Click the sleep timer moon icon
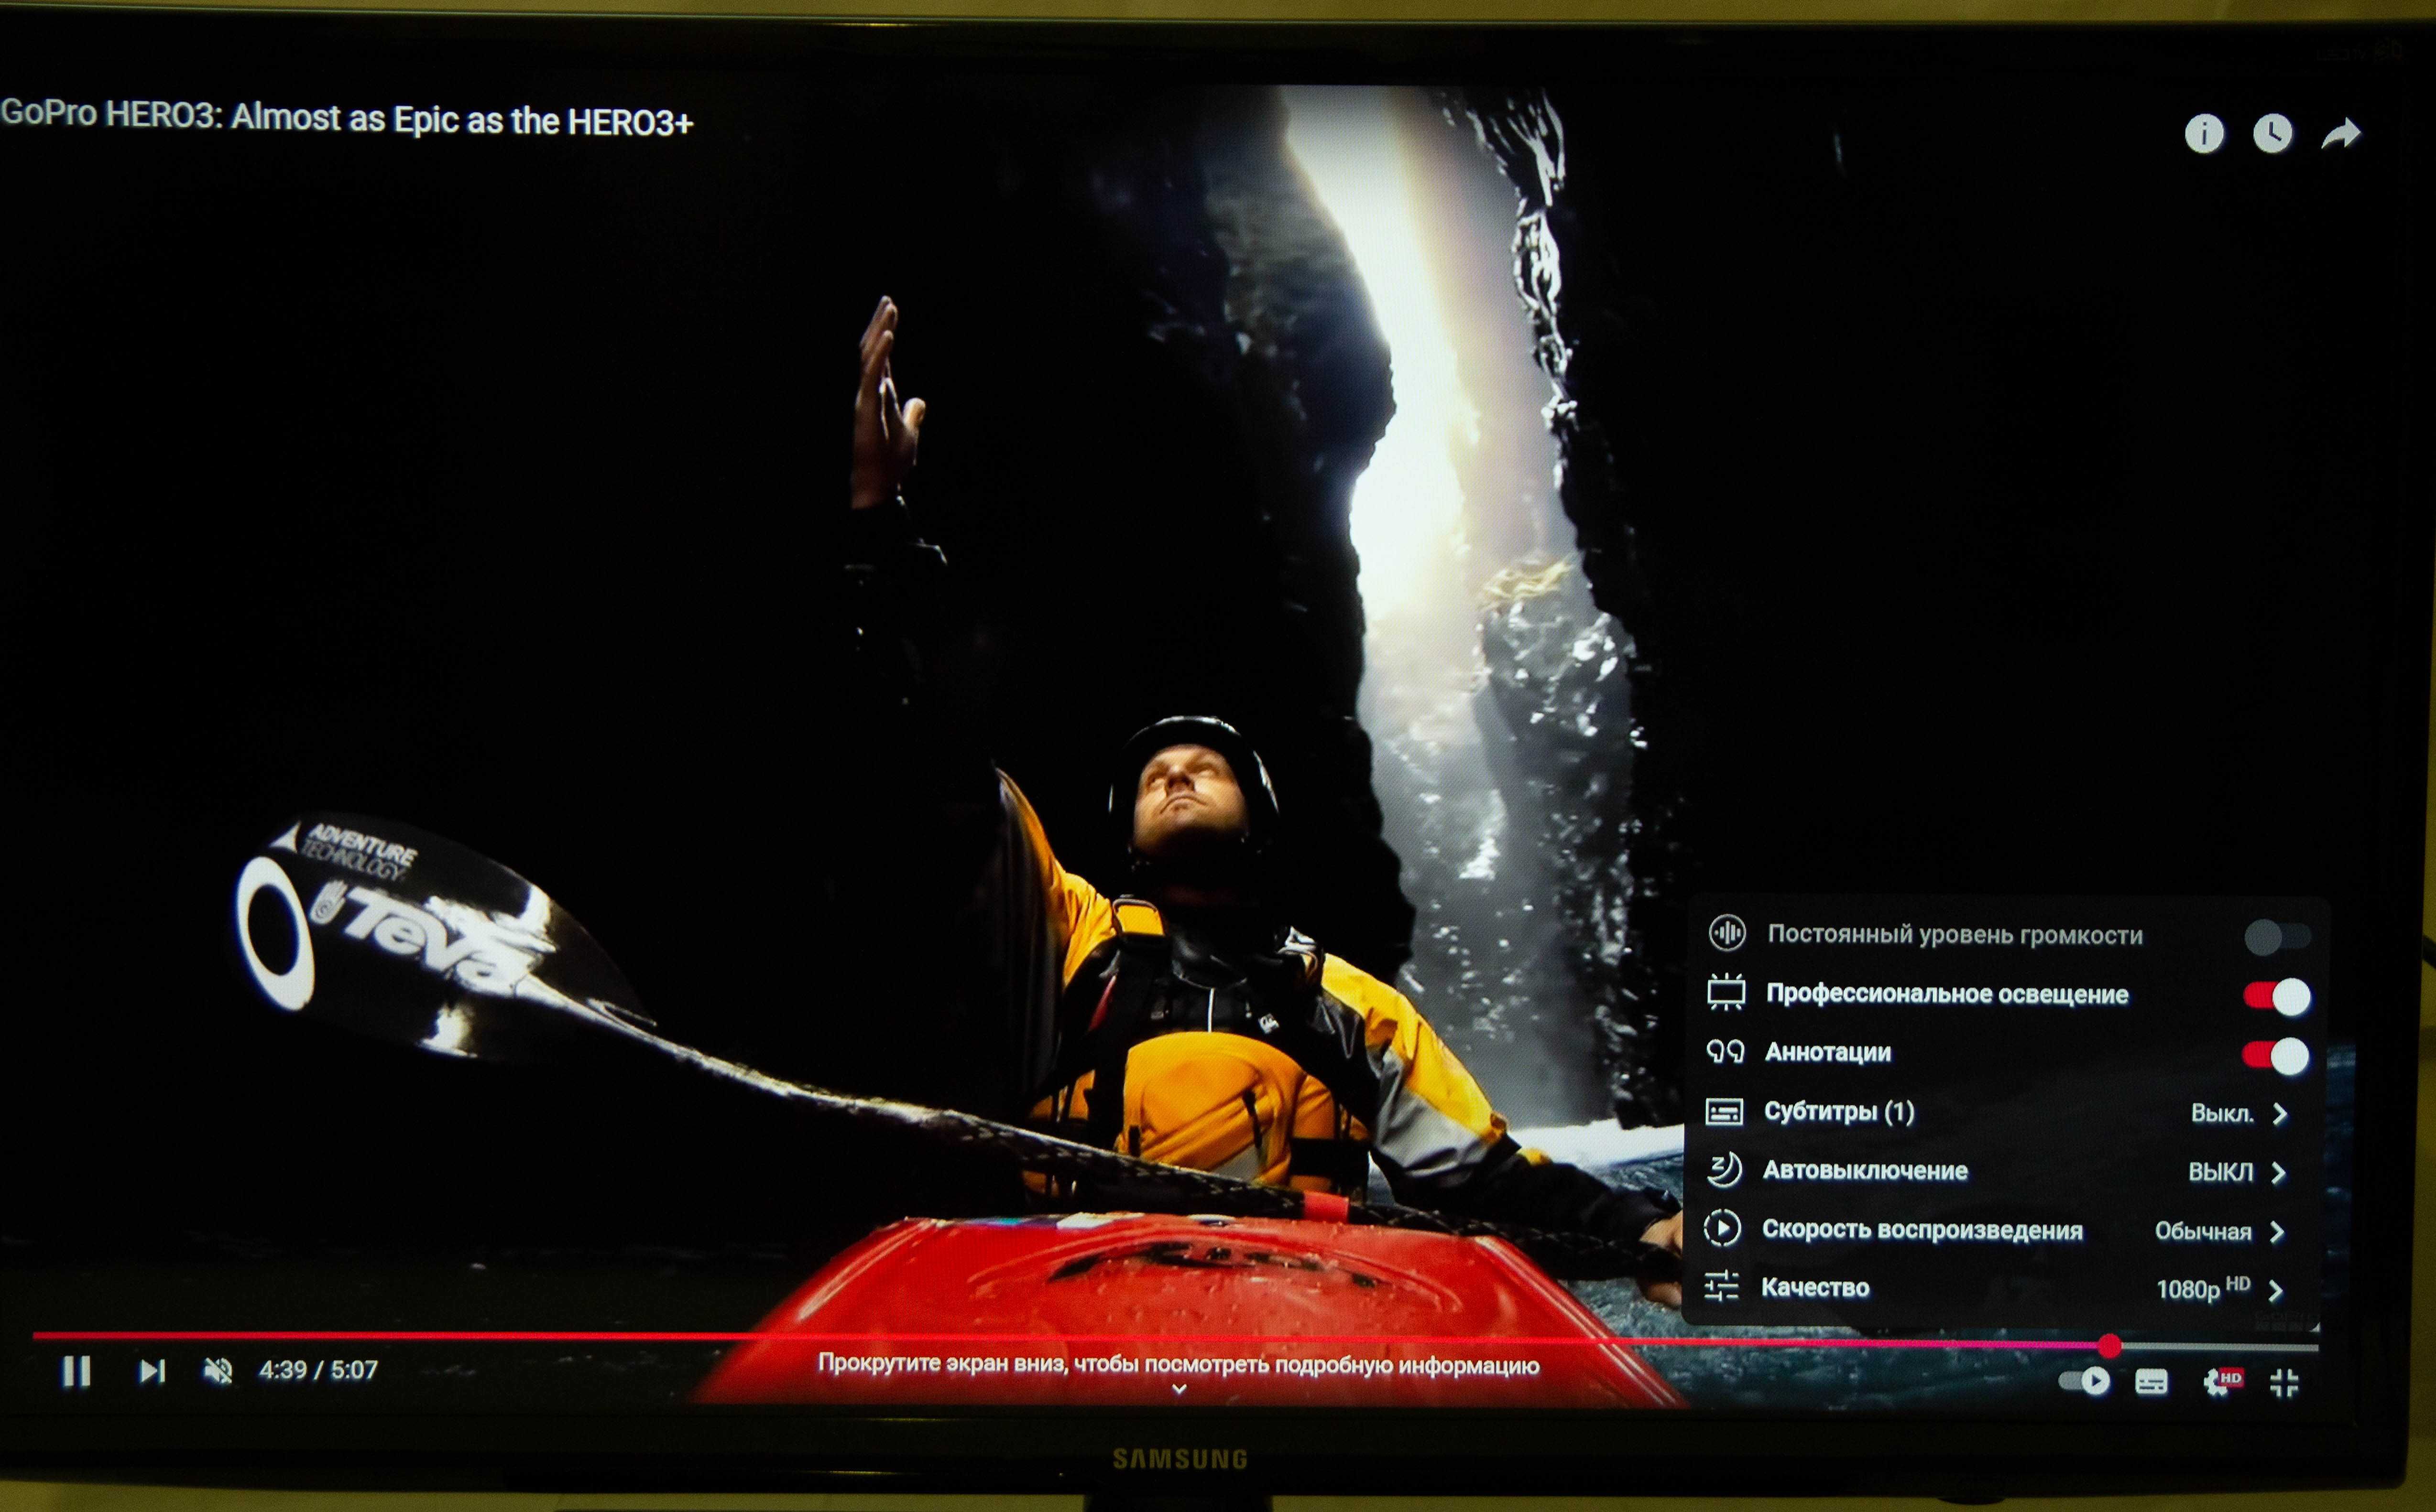Screen dimensions: 2436x1512 tap(1723, 1169)
